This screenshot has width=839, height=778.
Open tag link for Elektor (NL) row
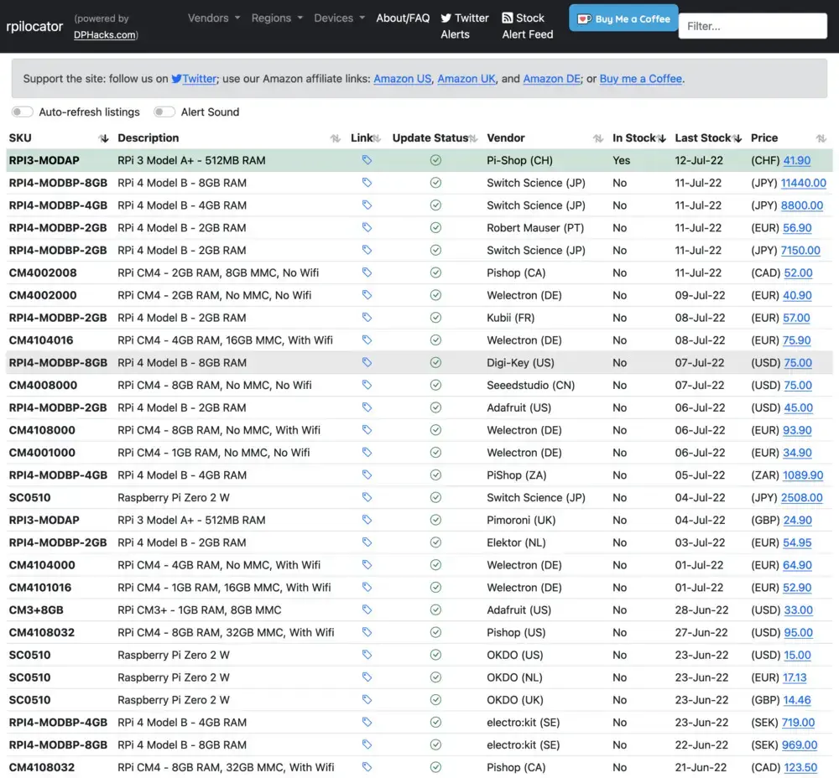point(367,542)
